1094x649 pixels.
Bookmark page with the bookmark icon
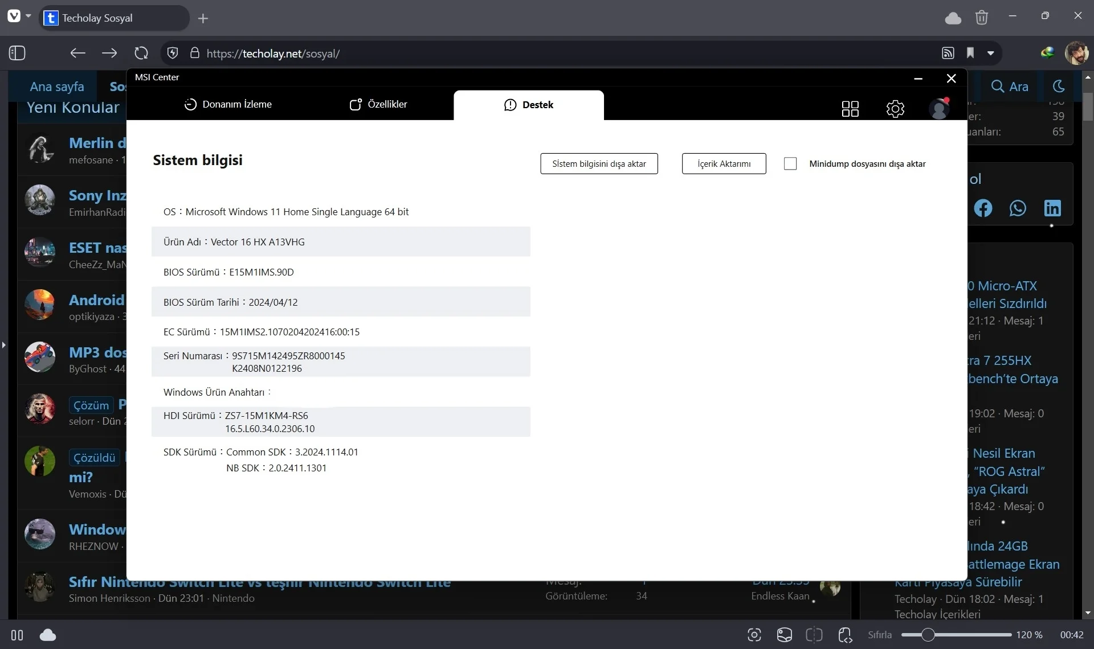pyautogui.click(x=970, y=53)
